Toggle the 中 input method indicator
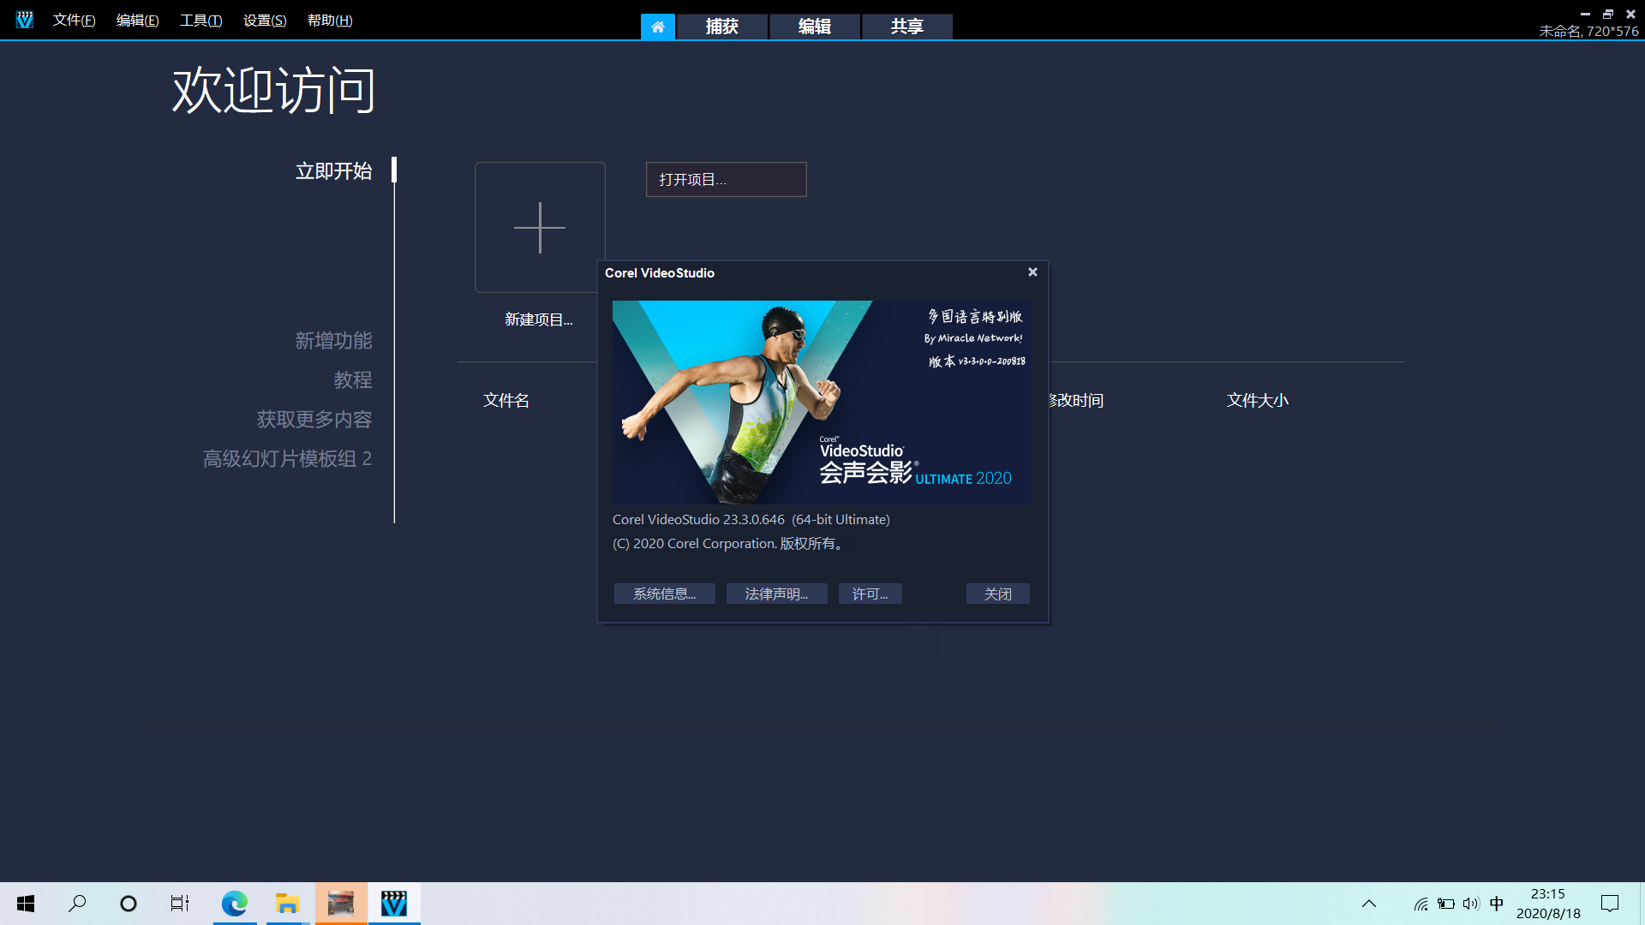1645x925 pixels. tap(1497, 904)
